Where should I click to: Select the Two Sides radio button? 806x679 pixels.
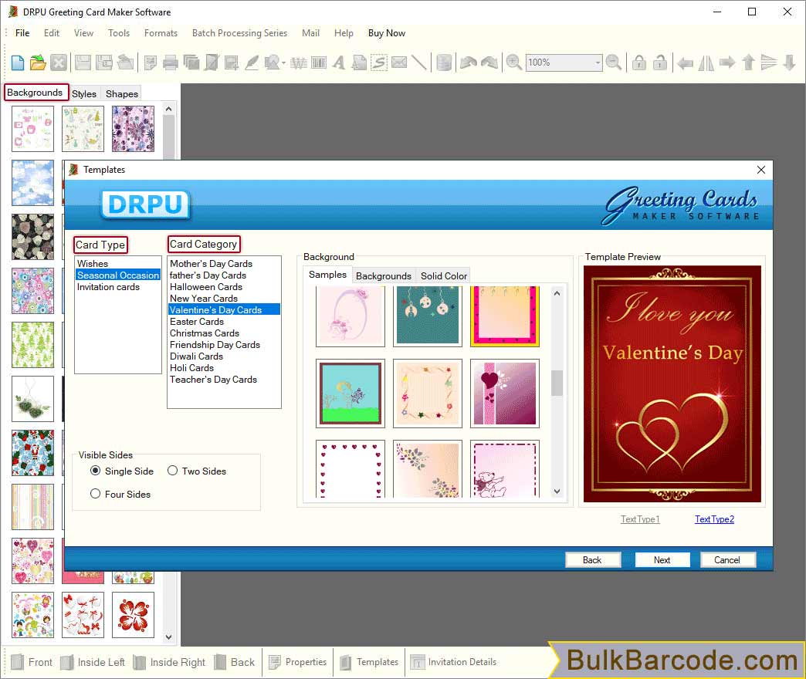(172, 471)
